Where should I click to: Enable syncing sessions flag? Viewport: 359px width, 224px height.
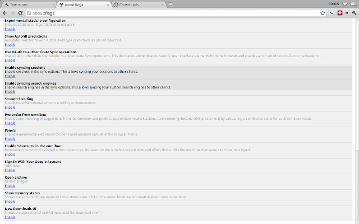(x=10, y=76)
